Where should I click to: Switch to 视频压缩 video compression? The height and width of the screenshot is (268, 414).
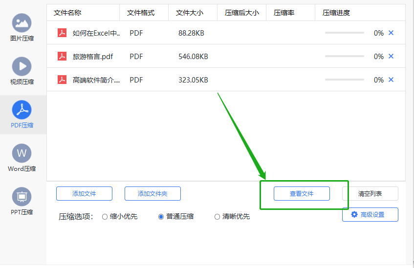(x=22, y=71)
